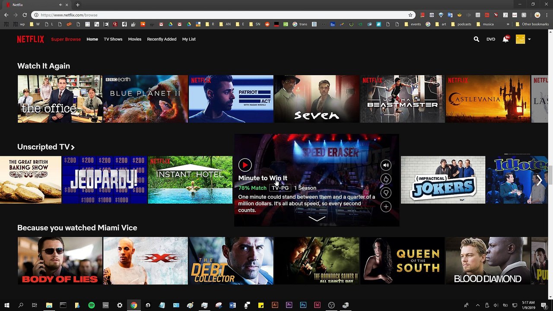This screenshot has height=311, width=553.
Task: Show hidden system tray icons
Action: tap(477, 305)
